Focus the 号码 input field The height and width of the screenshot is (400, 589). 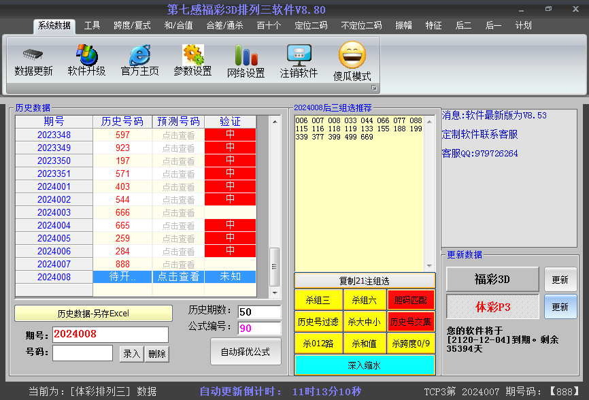click(83, 352)
